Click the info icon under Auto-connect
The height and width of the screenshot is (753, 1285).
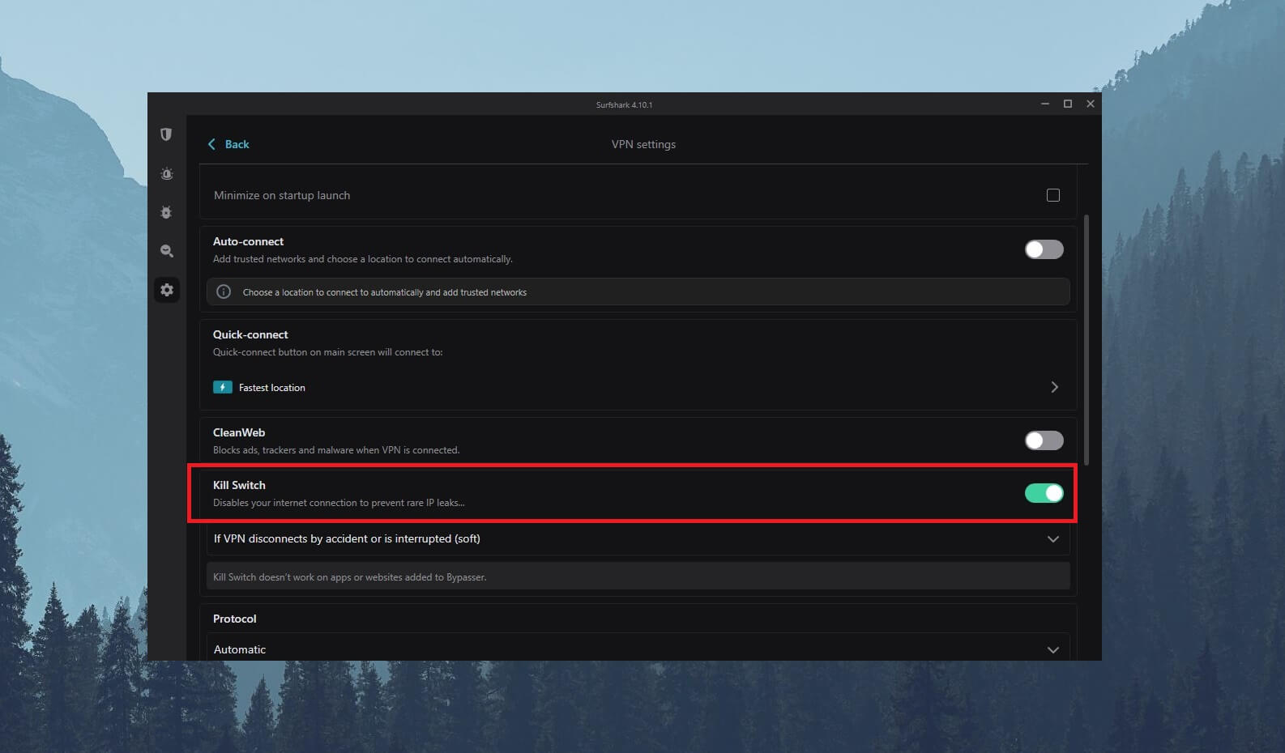[224, 292]
